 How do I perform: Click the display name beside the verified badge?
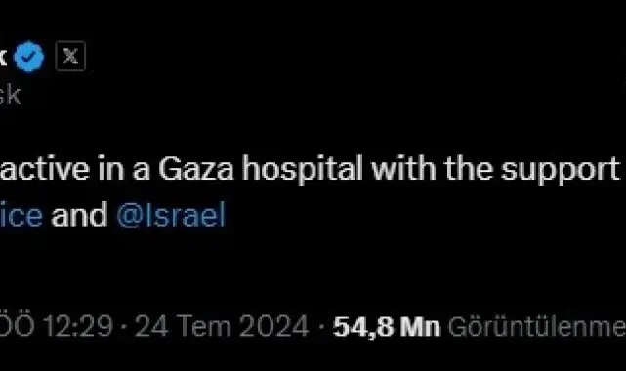point(3,57)
